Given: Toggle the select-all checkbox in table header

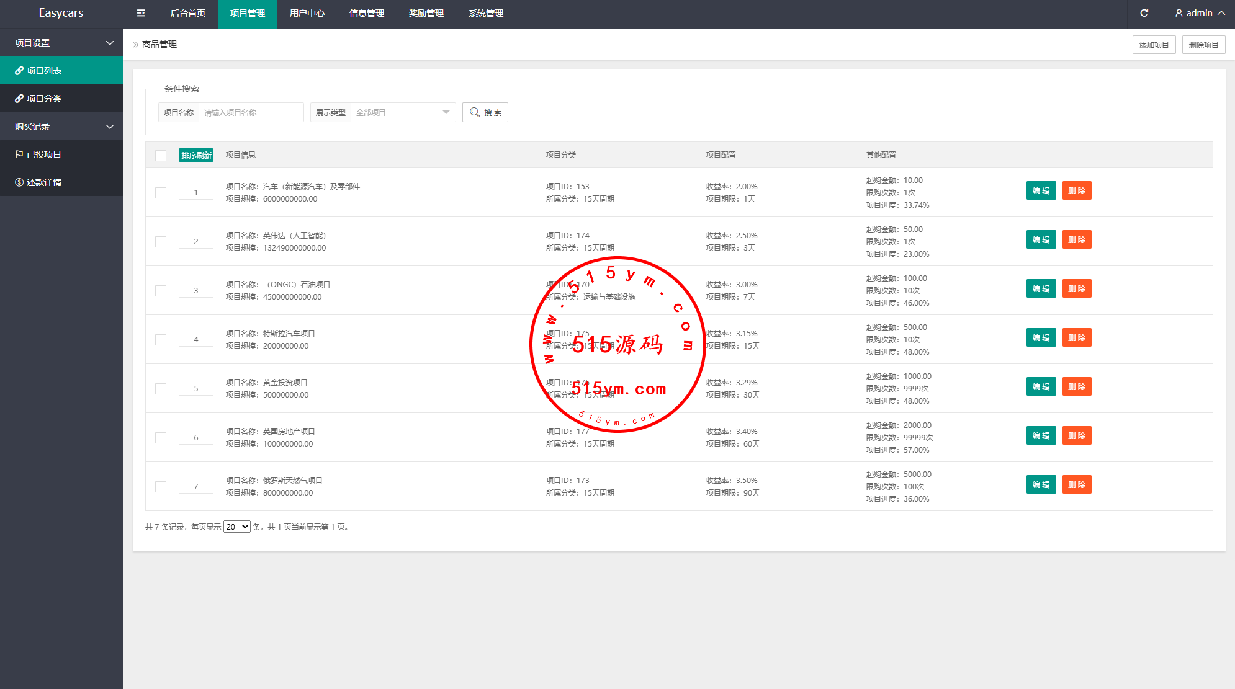Looking at the screenshot, I should (x=161, y=155).
